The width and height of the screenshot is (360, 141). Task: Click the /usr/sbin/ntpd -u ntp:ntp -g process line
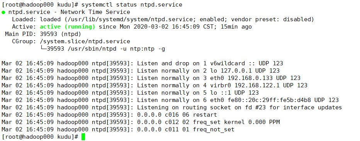tap(106, 49)
